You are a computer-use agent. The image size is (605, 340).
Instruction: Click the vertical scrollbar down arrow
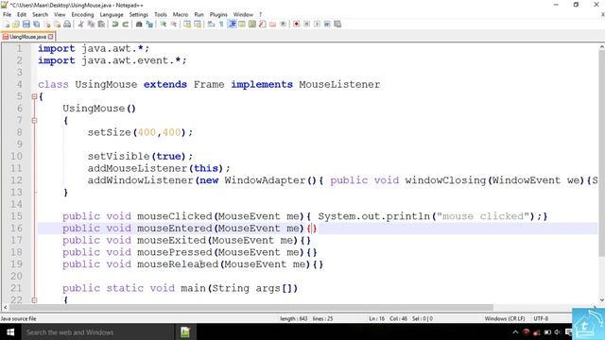[x=601, y=300]
